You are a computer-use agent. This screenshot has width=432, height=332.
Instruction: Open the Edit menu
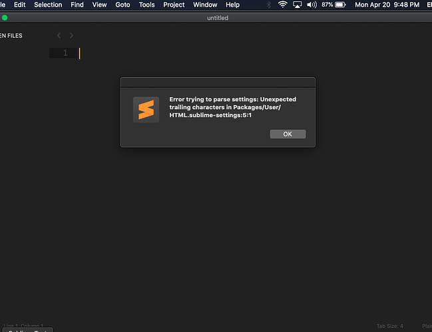21,5
